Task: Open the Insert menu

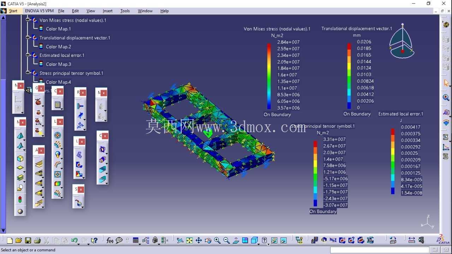Action: pyautogui.click(x=108, y=11)
